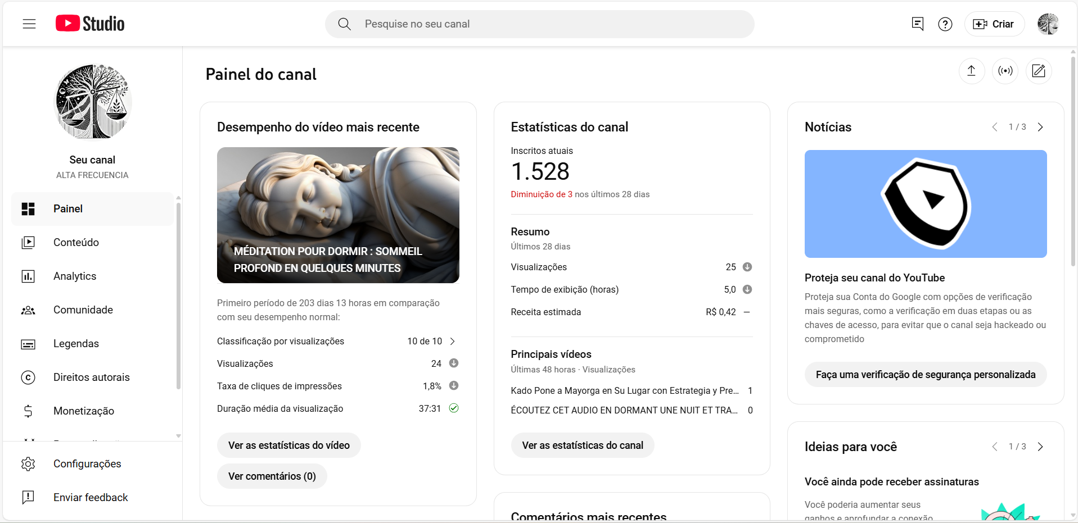Open ÉCOUTEZ CET AUDIO EN DORMANT video link
Screen dimensions: 1078x523
[624, 410]
